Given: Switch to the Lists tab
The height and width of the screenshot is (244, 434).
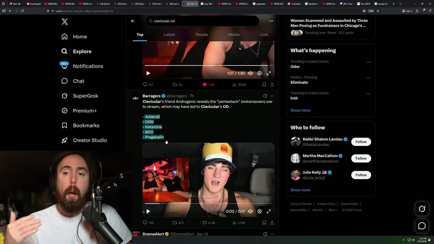Looking at the screenshot, I should (x=264, y=35).
